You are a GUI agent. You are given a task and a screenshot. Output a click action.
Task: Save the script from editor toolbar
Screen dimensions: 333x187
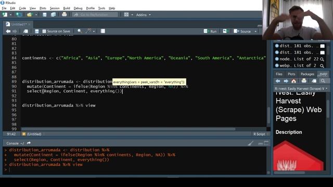[37, 31]
